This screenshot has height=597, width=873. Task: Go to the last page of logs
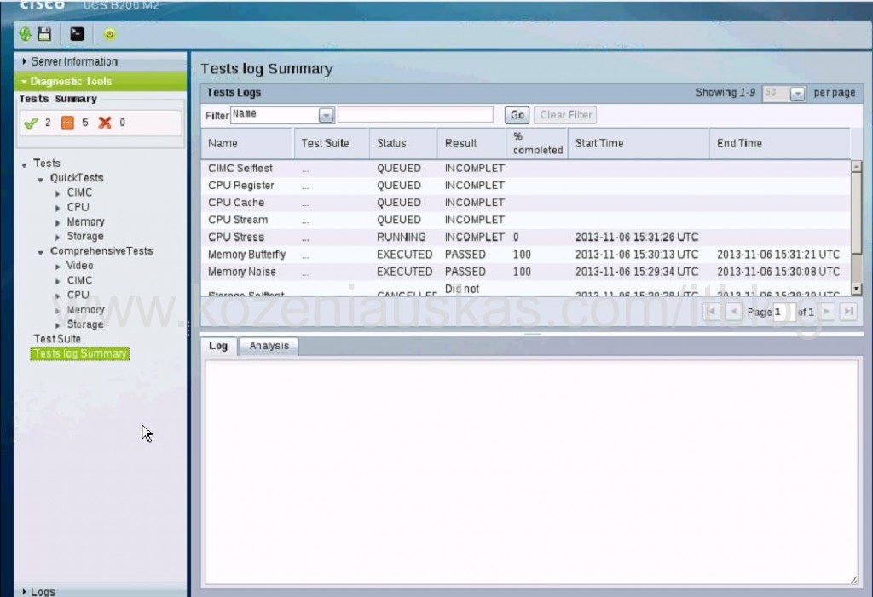click(847, 312)
